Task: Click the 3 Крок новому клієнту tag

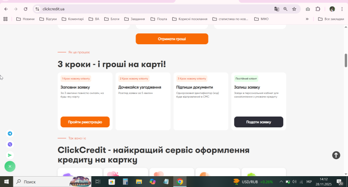Action: [x=192, y=79]
